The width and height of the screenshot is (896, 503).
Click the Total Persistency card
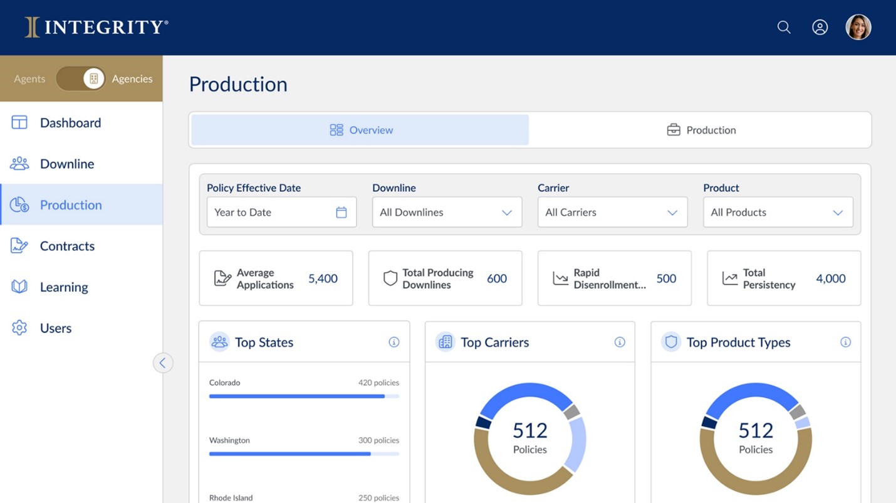point(783,278)
